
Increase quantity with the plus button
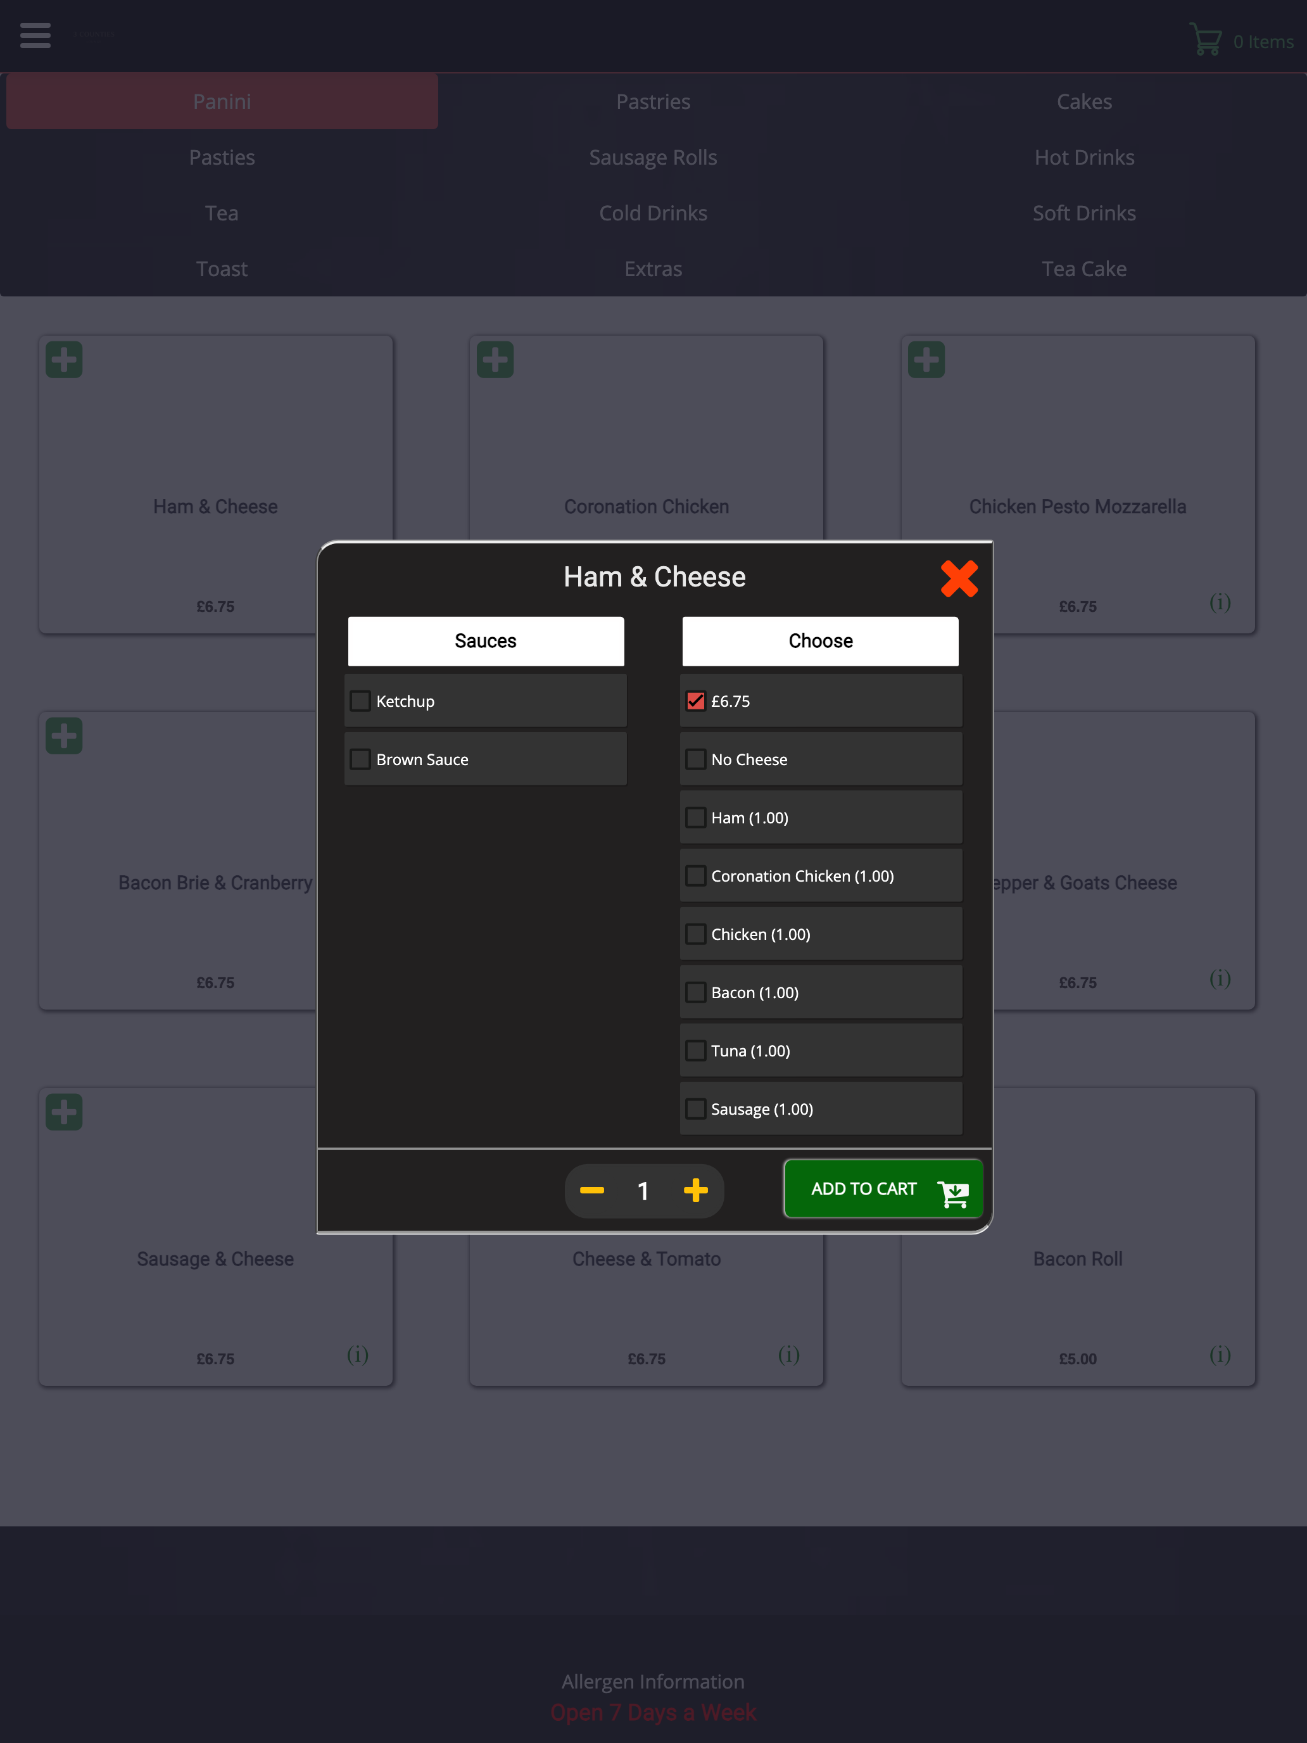coord(695,1190)
